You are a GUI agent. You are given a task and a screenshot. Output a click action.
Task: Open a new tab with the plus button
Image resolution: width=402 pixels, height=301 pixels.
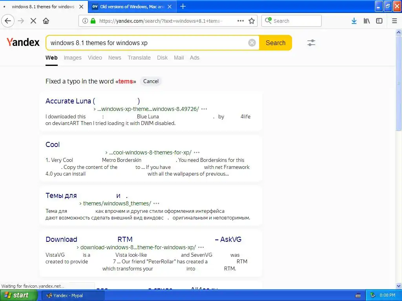click(x=183, y=7)
